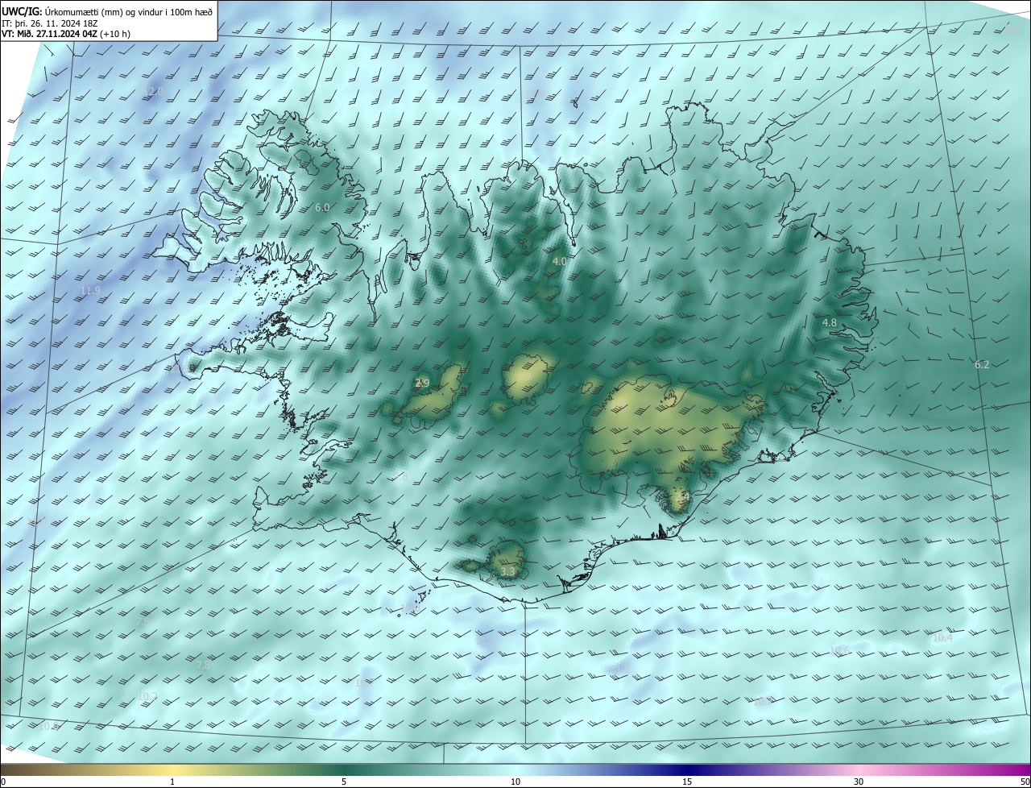
Task: Click the colorbar tick label 15
Action: [687, 782]
